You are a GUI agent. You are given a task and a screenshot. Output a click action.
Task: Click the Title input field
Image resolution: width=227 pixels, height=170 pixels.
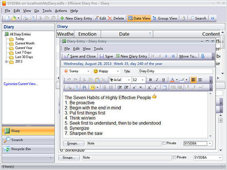(x=176, y=71)
